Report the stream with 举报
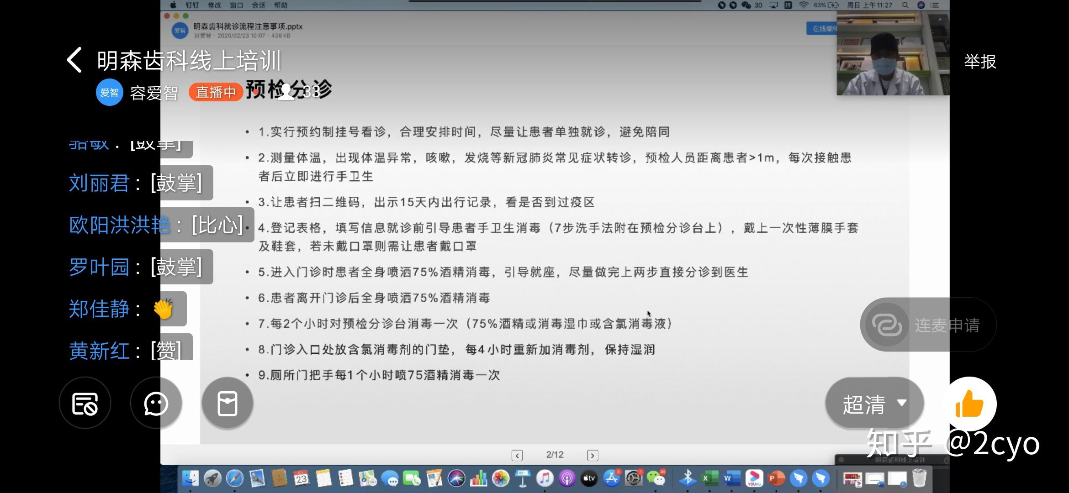The height and width of the screenshot is (493, 1069). (x=979, y=62)
